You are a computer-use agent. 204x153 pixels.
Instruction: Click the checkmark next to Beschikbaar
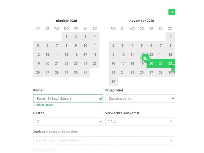point(35,105)
